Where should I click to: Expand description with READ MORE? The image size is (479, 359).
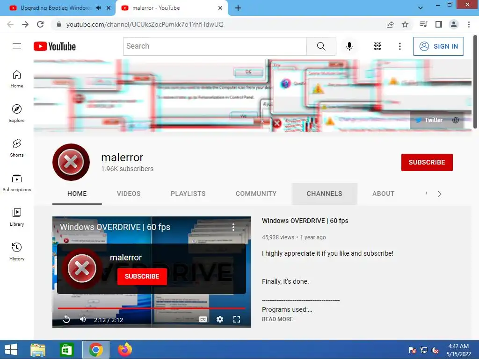point(277,319)
